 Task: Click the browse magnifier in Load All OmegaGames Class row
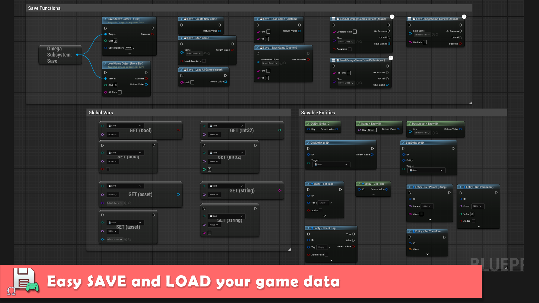(361, 42)
